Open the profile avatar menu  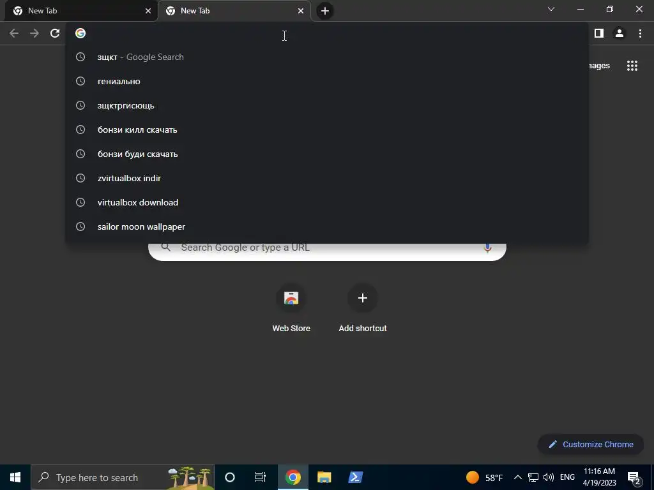tap(620, 33)
